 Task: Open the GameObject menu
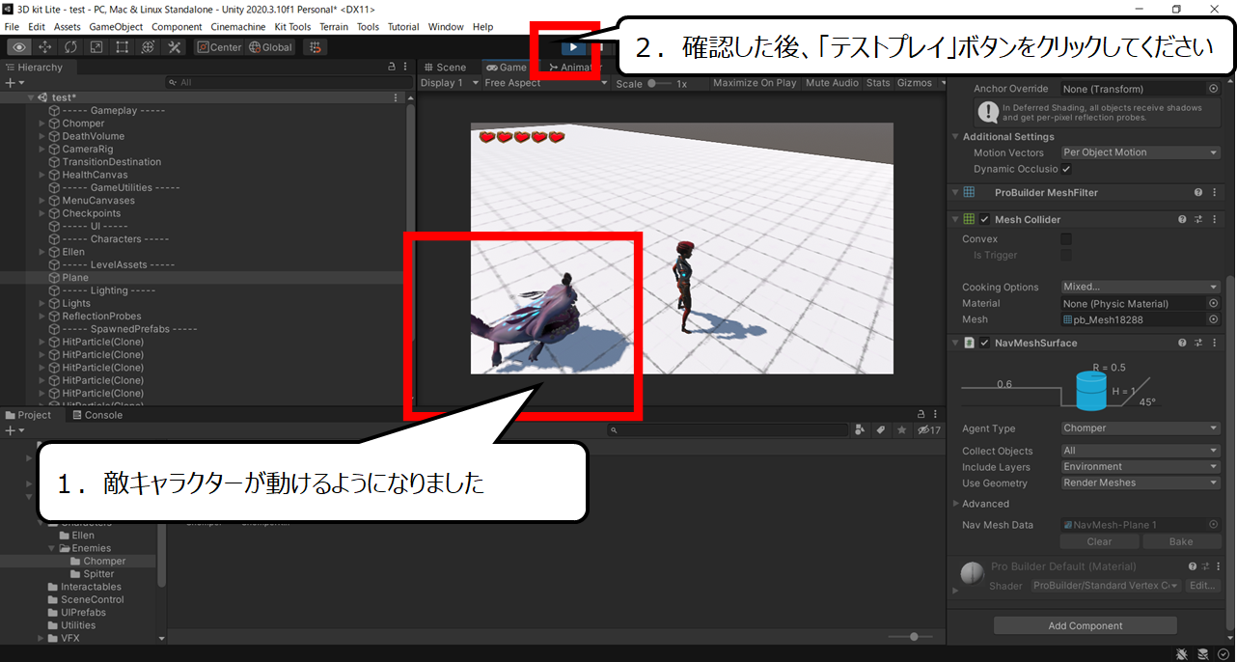click(116, 27)
